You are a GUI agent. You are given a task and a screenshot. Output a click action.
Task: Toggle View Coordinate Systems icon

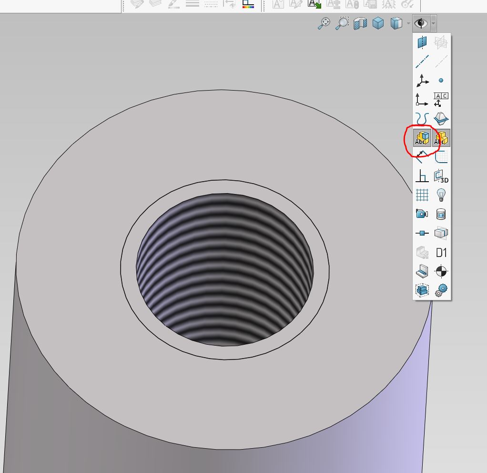(x=422, y=100)
